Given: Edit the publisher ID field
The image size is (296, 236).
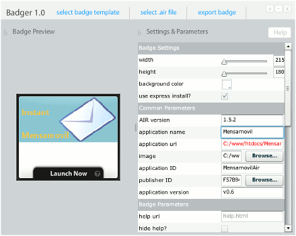Looking at the screenshot, I should coord(231,180).
